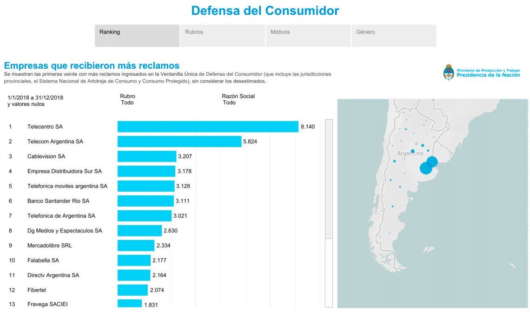Click the Telefonica moviles argentina SA bar
This screenshot has width=530, height=312.
(146, 186)
